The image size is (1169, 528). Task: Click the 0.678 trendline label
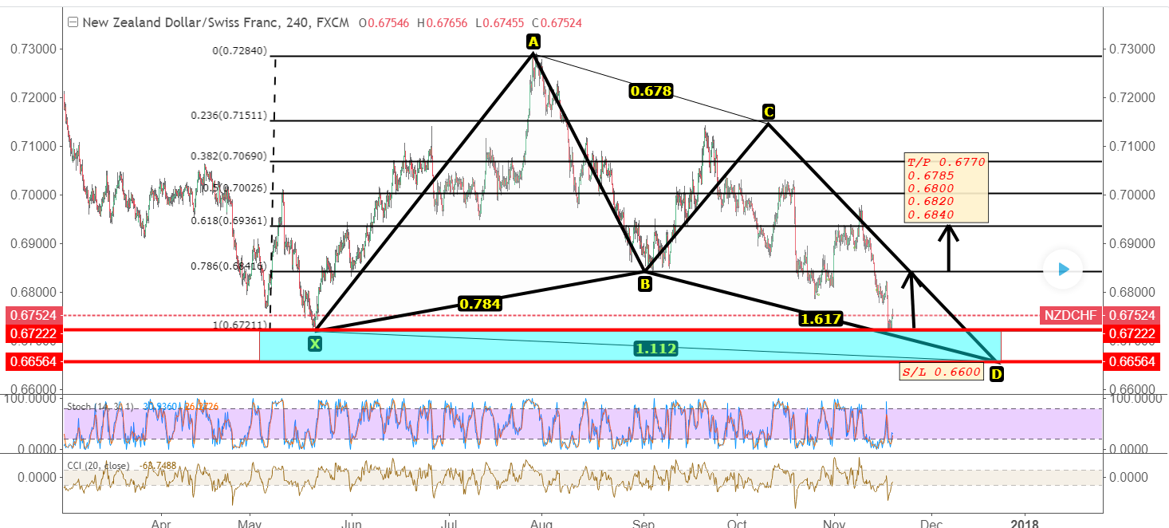[651, 92]
